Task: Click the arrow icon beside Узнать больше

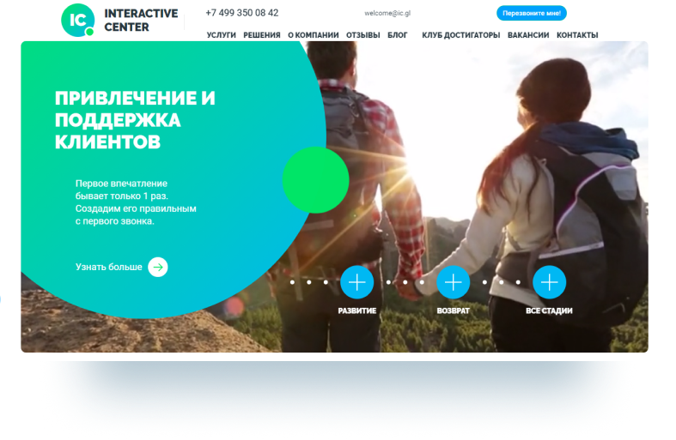Action: pos(158,267)
